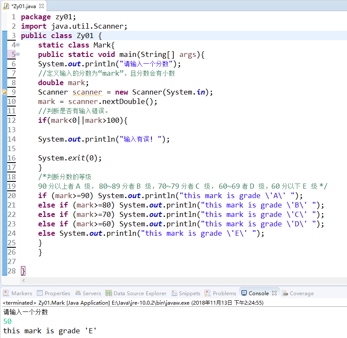Click line number 28 in the gutter

pyautogui.click(x=12, y=271)
